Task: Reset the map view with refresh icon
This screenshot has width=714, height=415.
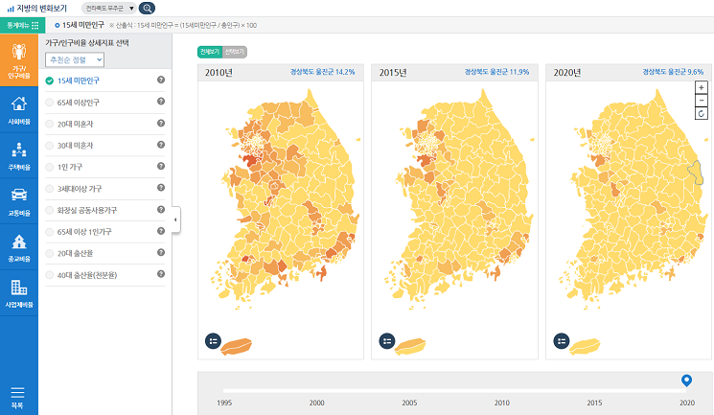Action: point(702,113)
